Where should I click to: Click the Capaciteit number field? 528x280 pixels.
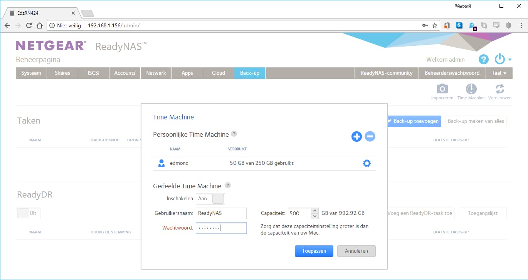point(300,213)
